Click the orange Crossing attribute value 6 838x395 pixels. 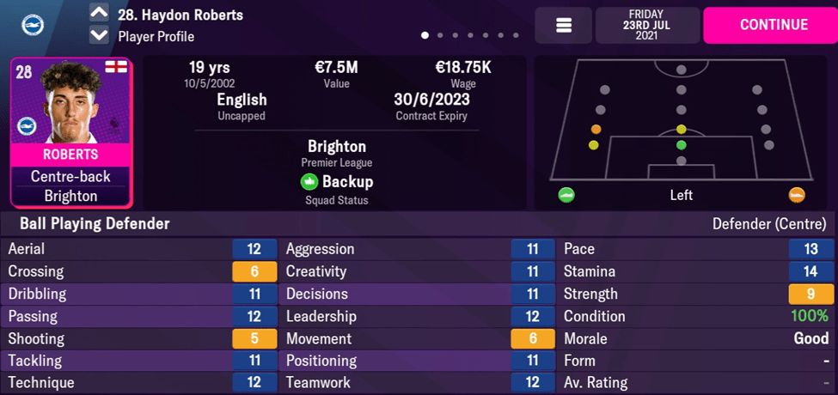tap(254, 271)
